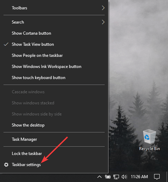Enable Show Windows Ink Workspace button
Screen dimensions: 168x182
pyautogui.click(x=54, y=67)
